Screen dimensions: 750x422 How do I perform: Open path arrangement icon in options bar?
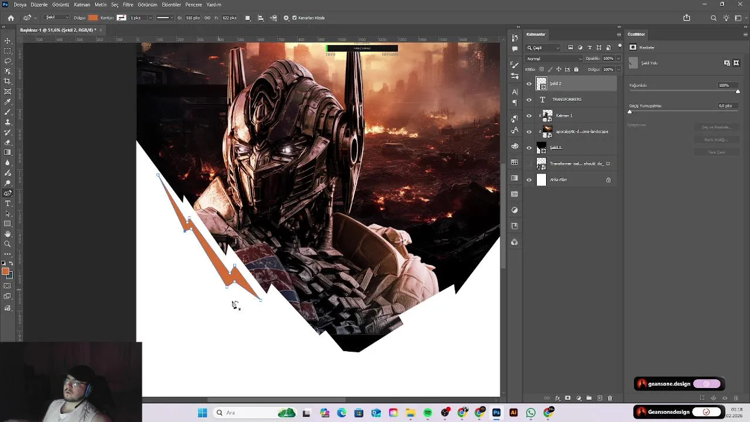pyautogui.click(x=274, y=18)
